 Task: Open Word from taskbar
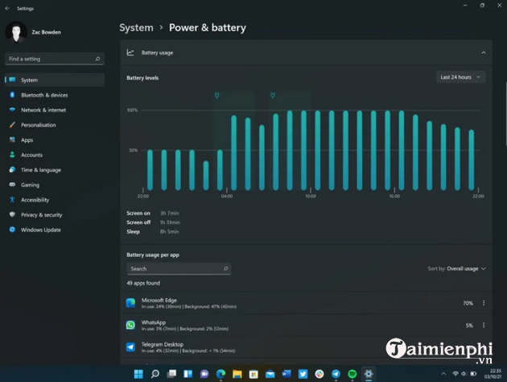286,374
